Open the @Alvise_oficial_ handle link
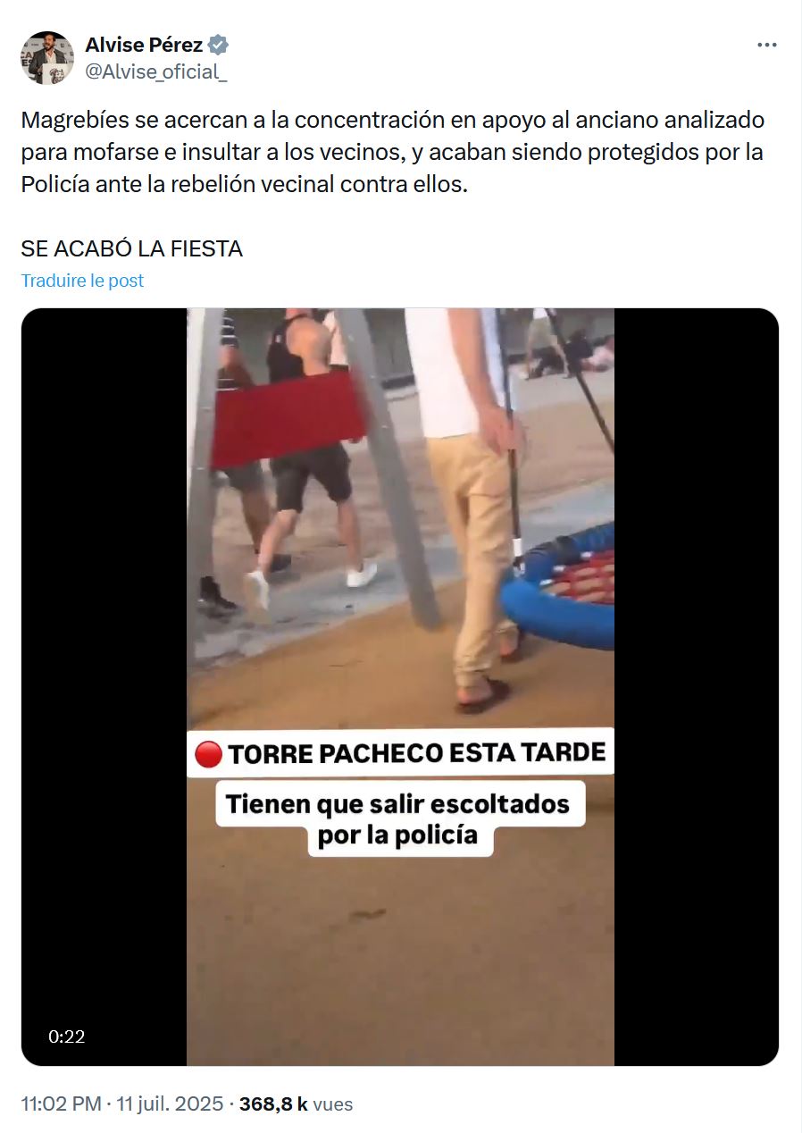 click(155, 72)
